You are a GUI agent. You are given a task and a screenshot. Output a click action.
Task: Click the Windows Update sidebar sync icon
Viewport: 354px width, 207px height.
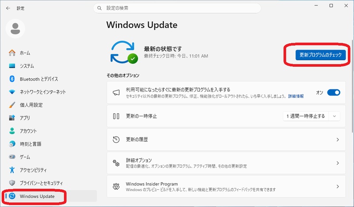[12, 196]
